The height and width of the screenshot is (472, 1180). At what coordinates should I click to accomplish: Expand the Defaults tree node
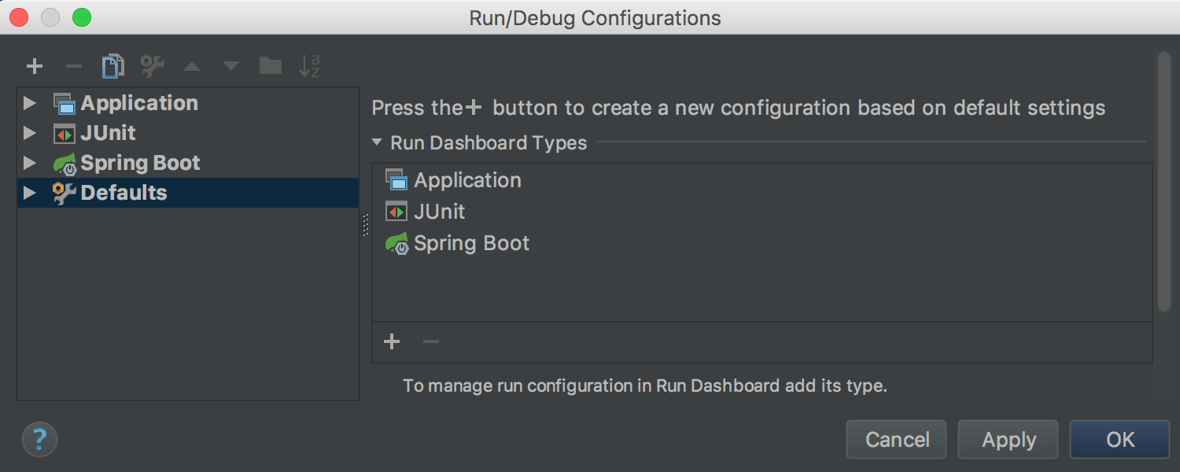(x=30, y=193)
